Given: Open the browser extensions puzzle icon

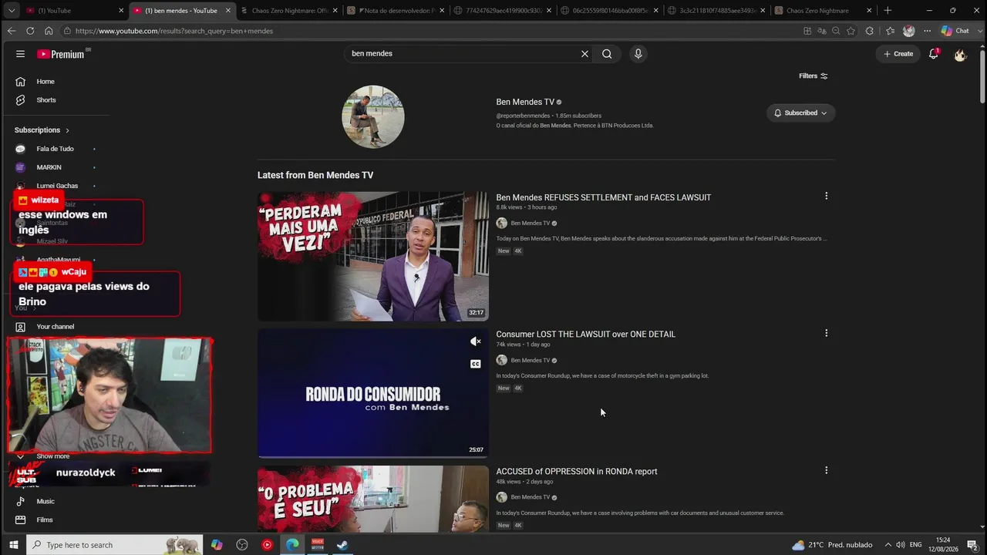Looking at the screenshot, I should coord(870,31).
